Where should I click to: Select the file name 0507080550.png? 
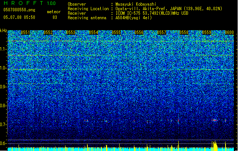tap(19, 10)
